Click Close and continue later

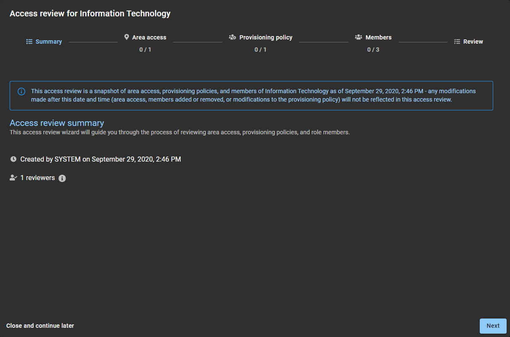[40, 326]
